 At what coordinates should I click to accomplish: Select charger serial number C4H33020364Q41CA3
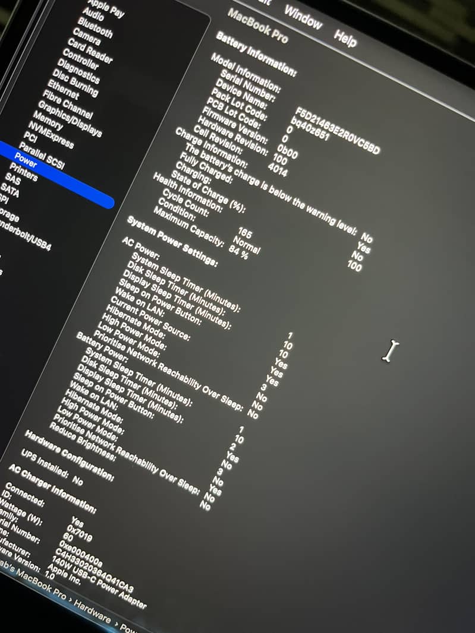click(x=94, y=570)
